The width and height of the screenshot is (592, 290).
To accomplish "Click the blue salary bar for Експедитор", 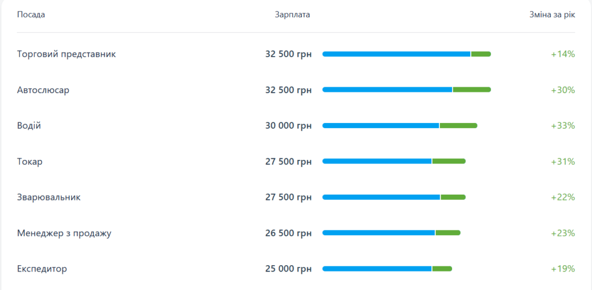I will [x=377, y=269].
